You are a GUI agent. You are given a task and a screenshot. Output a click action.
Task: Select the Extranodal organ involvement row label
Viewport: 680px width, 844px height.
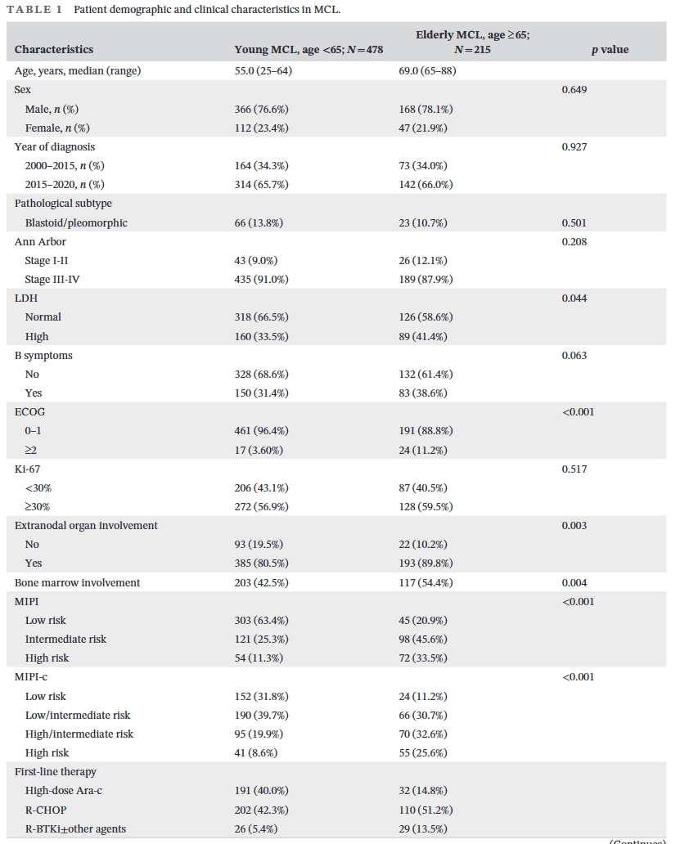click(x=86, y=526)
